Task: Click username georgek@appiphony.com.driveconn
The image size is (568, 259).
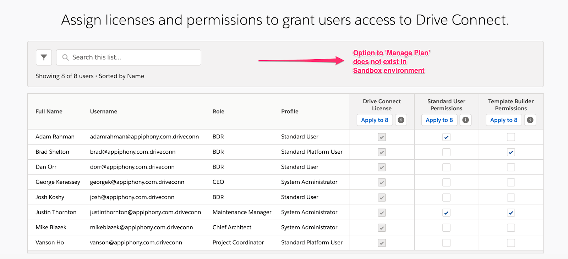Action: 137,182
